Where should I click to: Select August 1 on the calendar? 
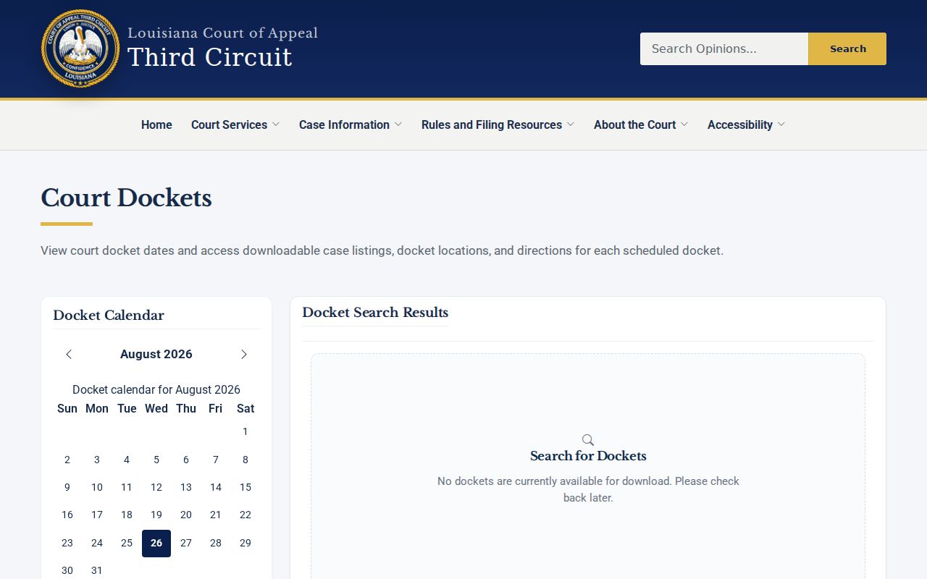tap(246, 431)
